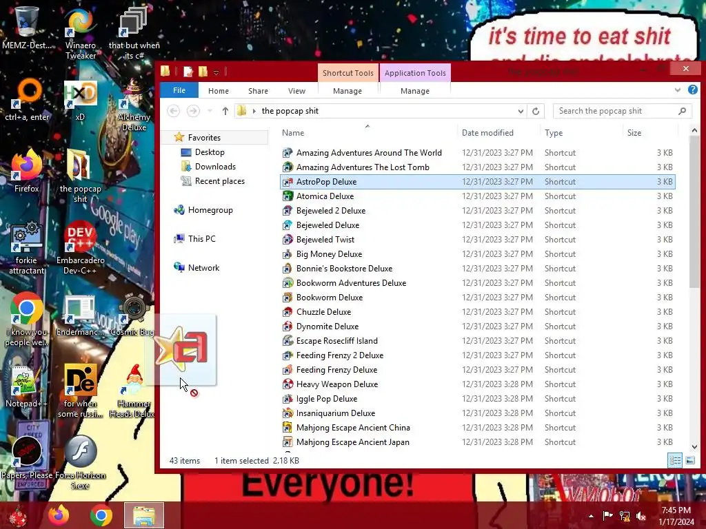Viewport: 706px width, 529px height.
Task: Click the Firefox taskbar icon
Action: coord(59,515)
